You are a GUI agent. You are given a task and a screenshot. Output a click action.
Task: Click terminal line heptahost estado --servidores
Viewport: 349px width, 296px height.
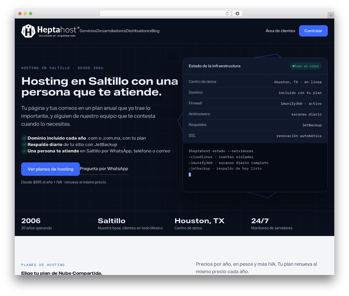[x=221, y=151]
